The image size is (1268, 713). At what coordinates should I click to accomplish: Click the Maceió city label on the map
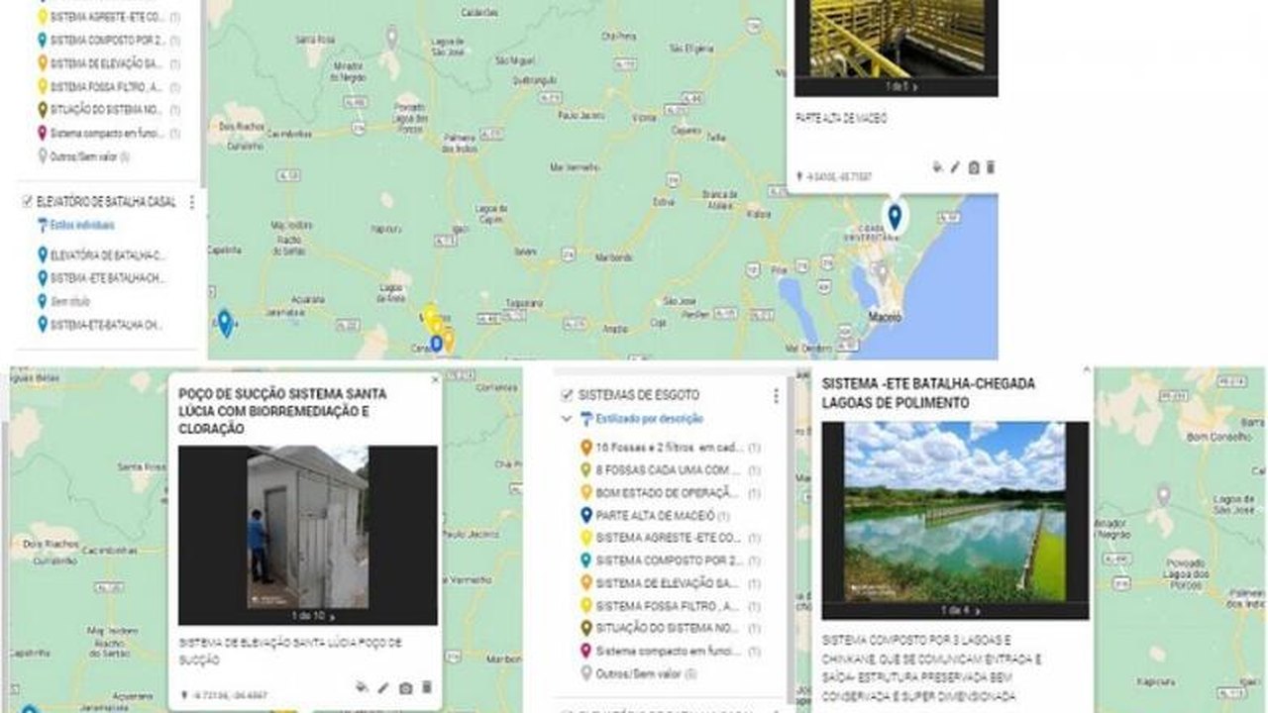click(x=885, y=317)
